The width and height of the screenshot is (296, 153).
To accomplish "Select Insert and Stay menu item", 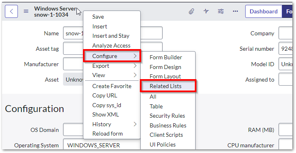I will click(112, 36).
